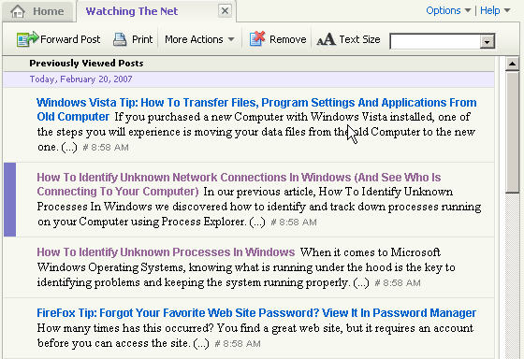The height and width of the screenshot is (359, 524).
Task: Open the Options menu
Action: tap(448, 10)
